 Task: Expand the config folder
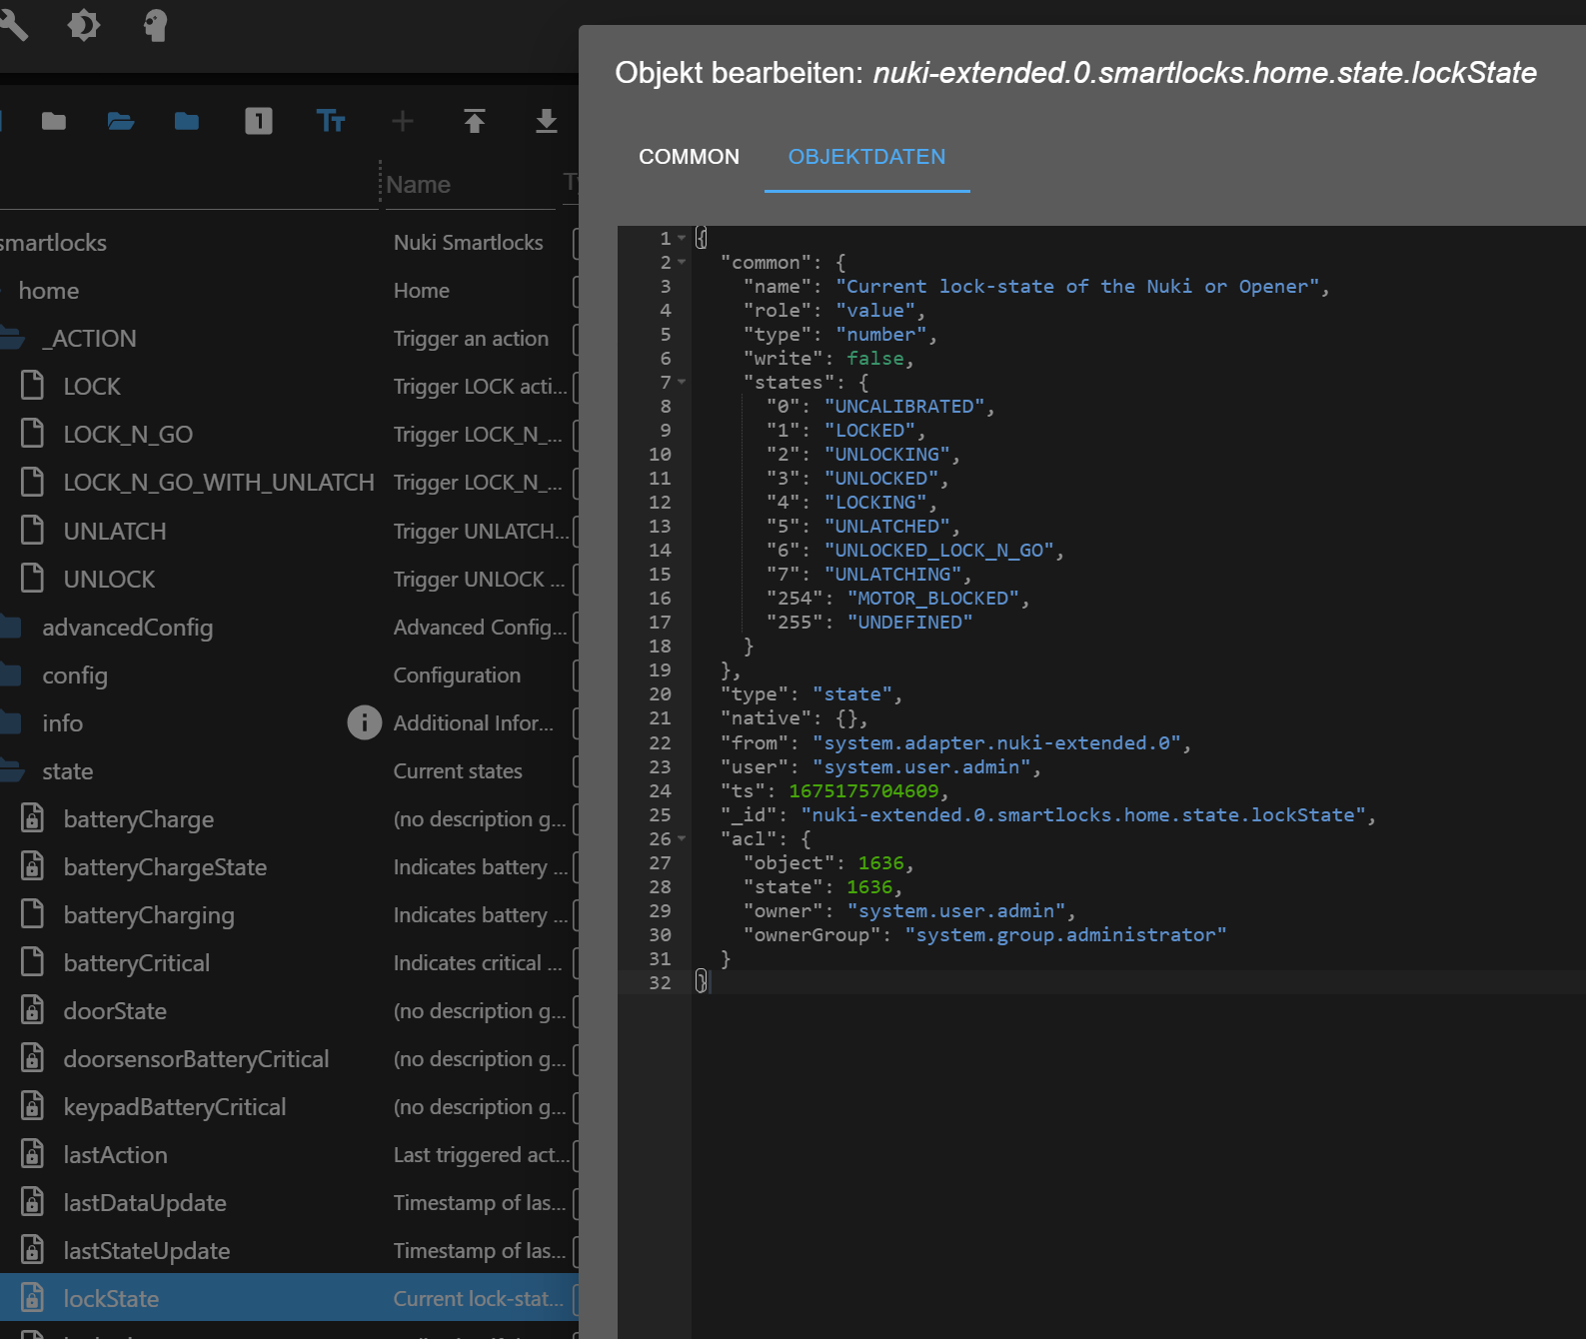click(x=11, y=674)
